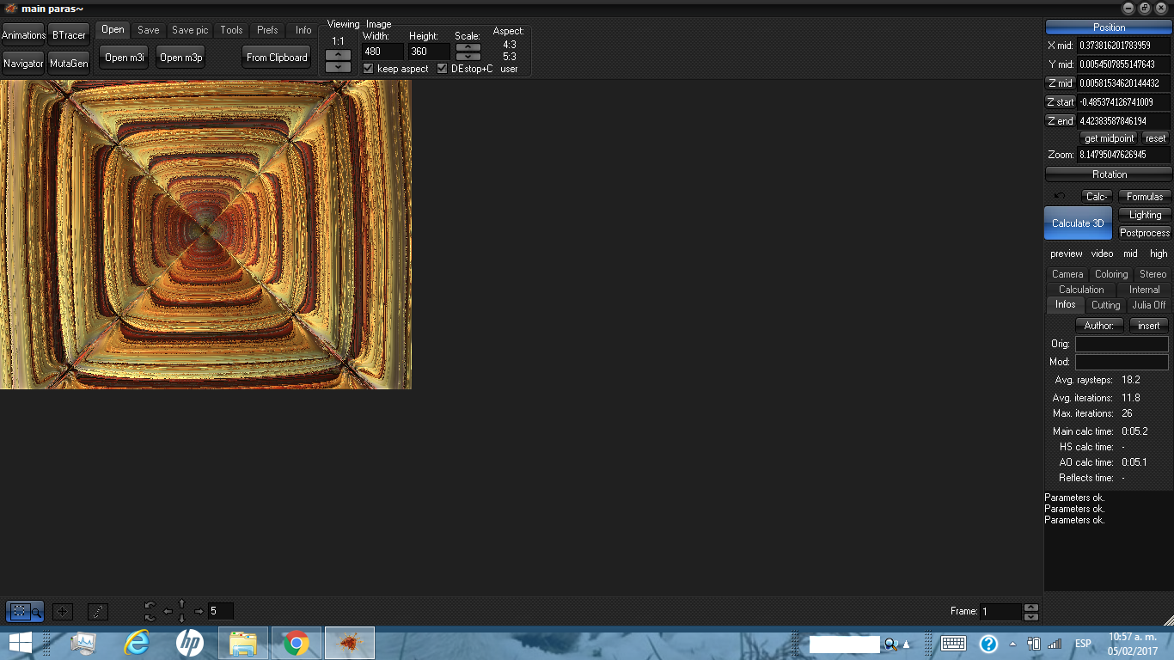
Task: Click the left navigation arrow
Action: tap(168, 612)
